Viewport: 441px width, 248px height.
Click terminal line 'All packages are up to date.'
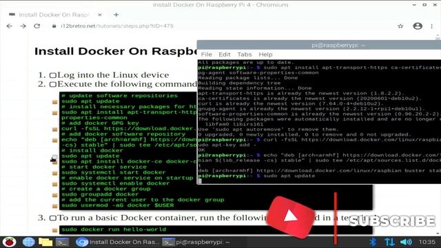[x=246, y=63]
